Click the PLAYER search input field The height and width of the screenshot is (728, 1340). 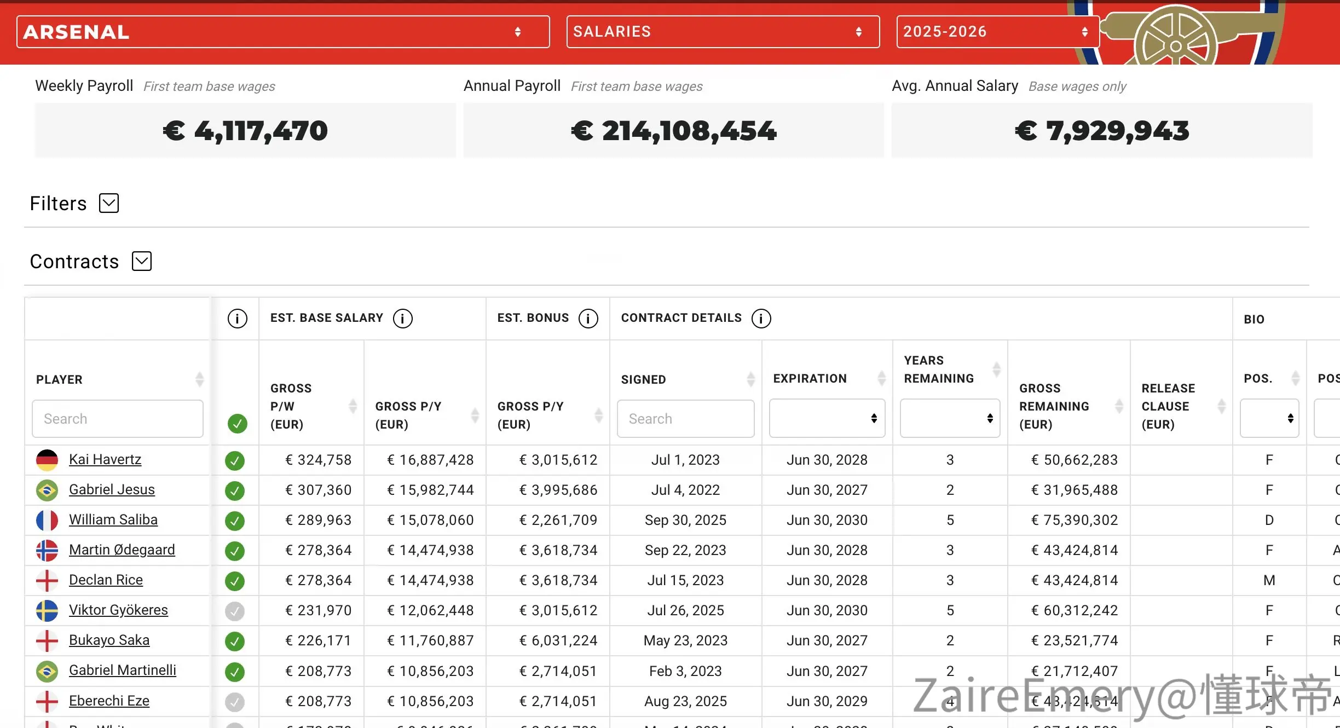[117, 419]
